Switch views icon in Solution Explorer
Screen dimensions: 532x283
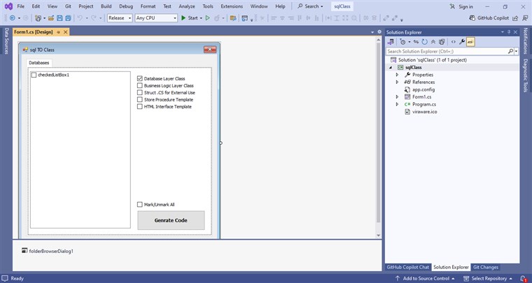(x=391, y=42)
